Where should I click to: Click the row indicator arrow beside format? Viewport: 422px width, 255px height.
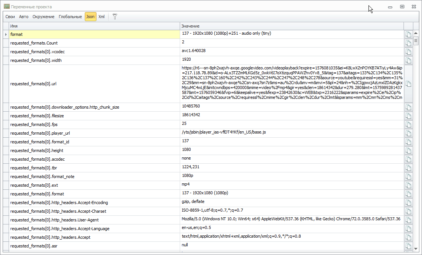point(6,34)
